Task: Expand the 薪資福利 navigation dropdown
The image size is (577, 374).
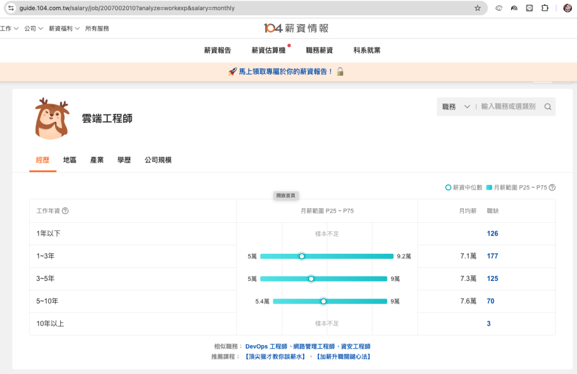Action: (x=64, y=28)
